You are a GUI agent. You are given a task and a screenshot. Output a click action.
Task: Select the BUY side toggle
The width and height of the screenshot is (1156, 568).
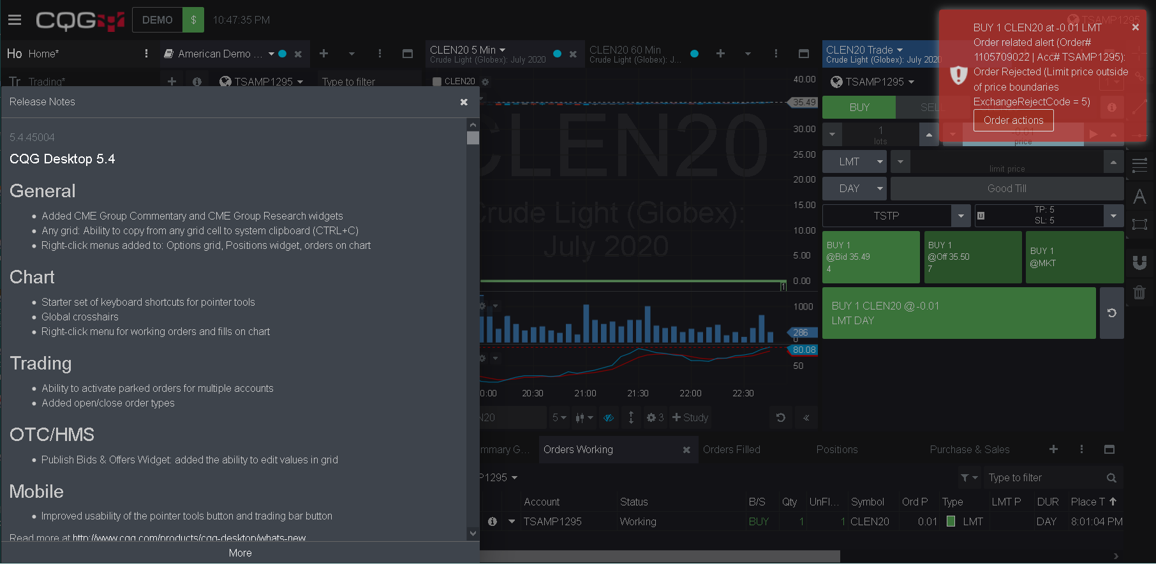pos(859,107)
